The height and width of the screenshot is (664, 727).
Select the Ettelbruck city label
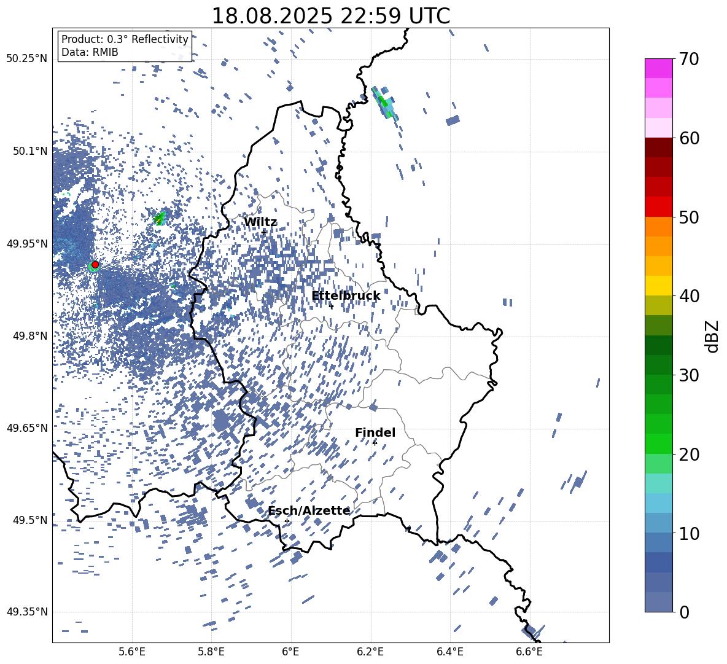coord(346,296)
